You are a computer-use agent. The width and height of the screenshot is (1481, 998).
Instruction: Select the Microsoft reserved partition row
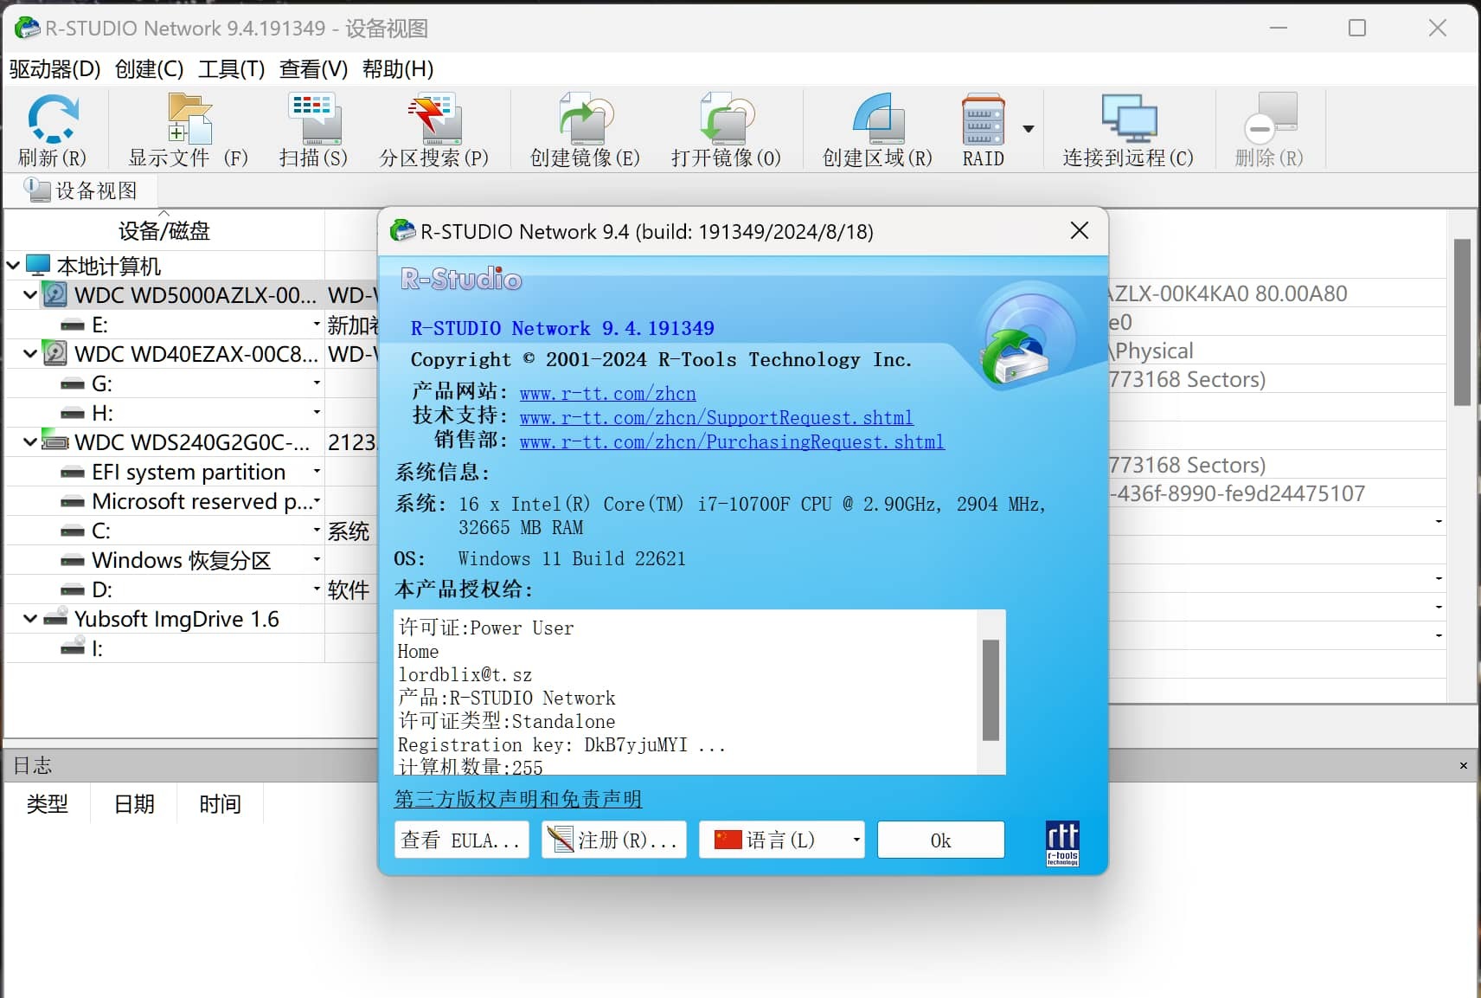click(x=164, y=501)
